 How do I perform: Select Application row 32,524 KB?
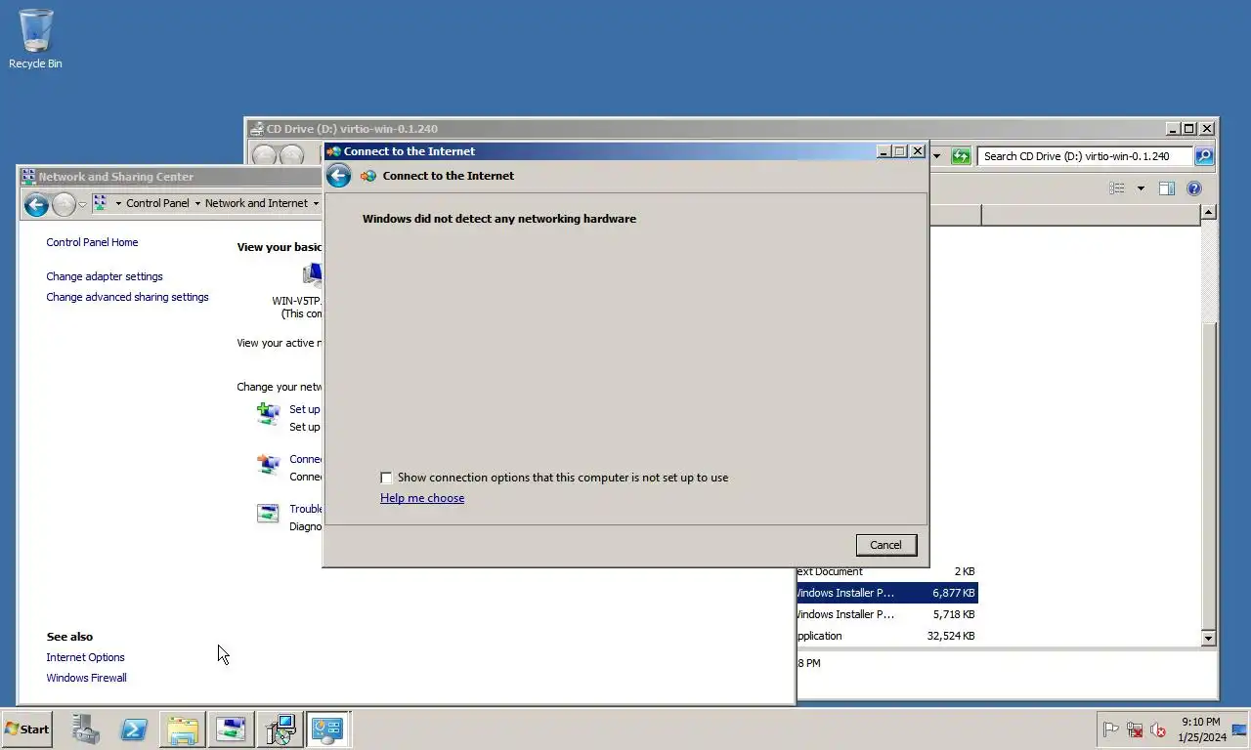[886, 636]
